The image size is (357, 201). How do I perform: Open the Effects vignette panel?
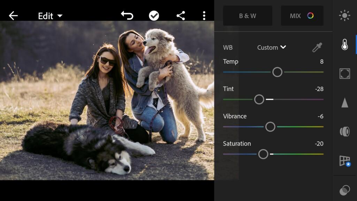tap(345, 74)
